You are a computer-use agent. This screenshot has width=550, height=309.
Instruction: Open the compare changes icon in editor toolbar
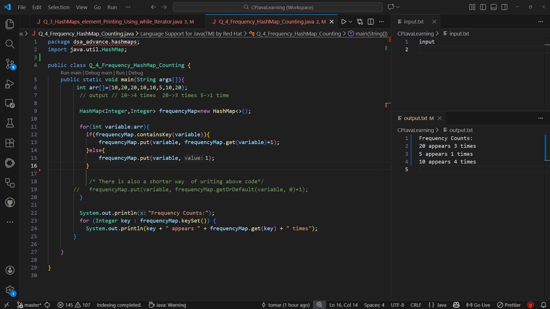[x=360, y=22]
